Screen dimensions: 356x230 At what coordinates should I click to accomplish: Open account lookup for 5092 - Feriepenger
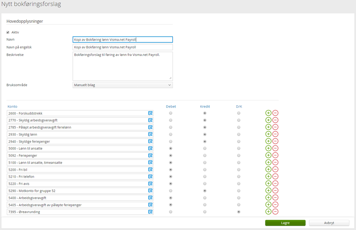tap(150, 155)
